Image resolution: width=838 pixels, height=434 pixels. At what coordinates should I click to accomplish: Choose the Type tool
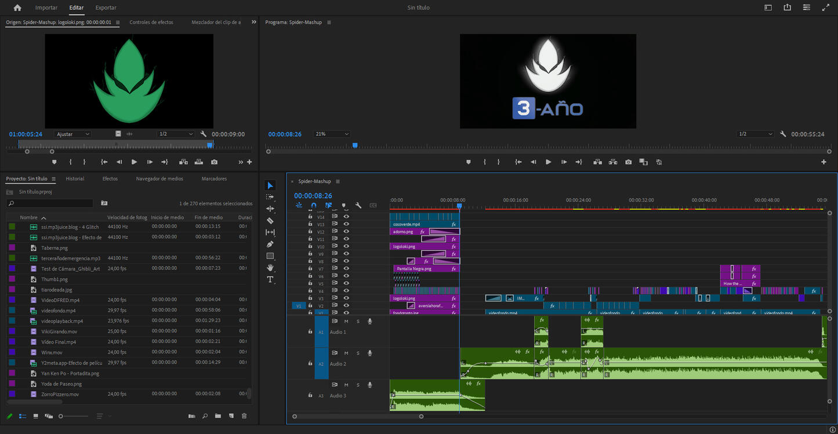click(x=270, y=279)
